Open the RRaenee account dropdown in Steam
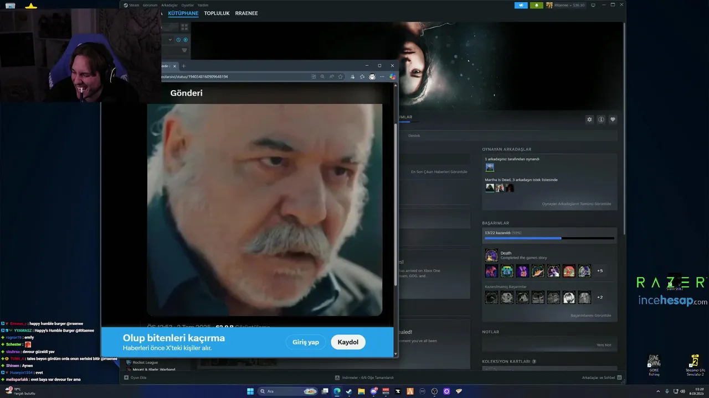Image resolution: width=709 pixels, height=398 pixels. coord(565,5)
